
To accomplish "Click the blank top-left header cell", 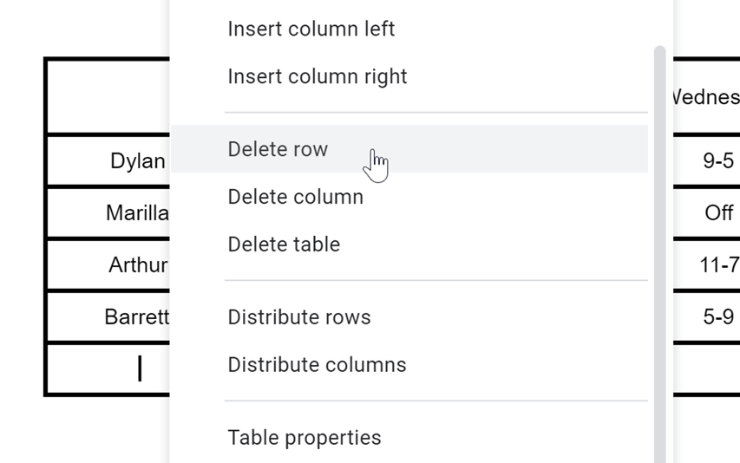I will pyautogui.click(x=108, y=97).
